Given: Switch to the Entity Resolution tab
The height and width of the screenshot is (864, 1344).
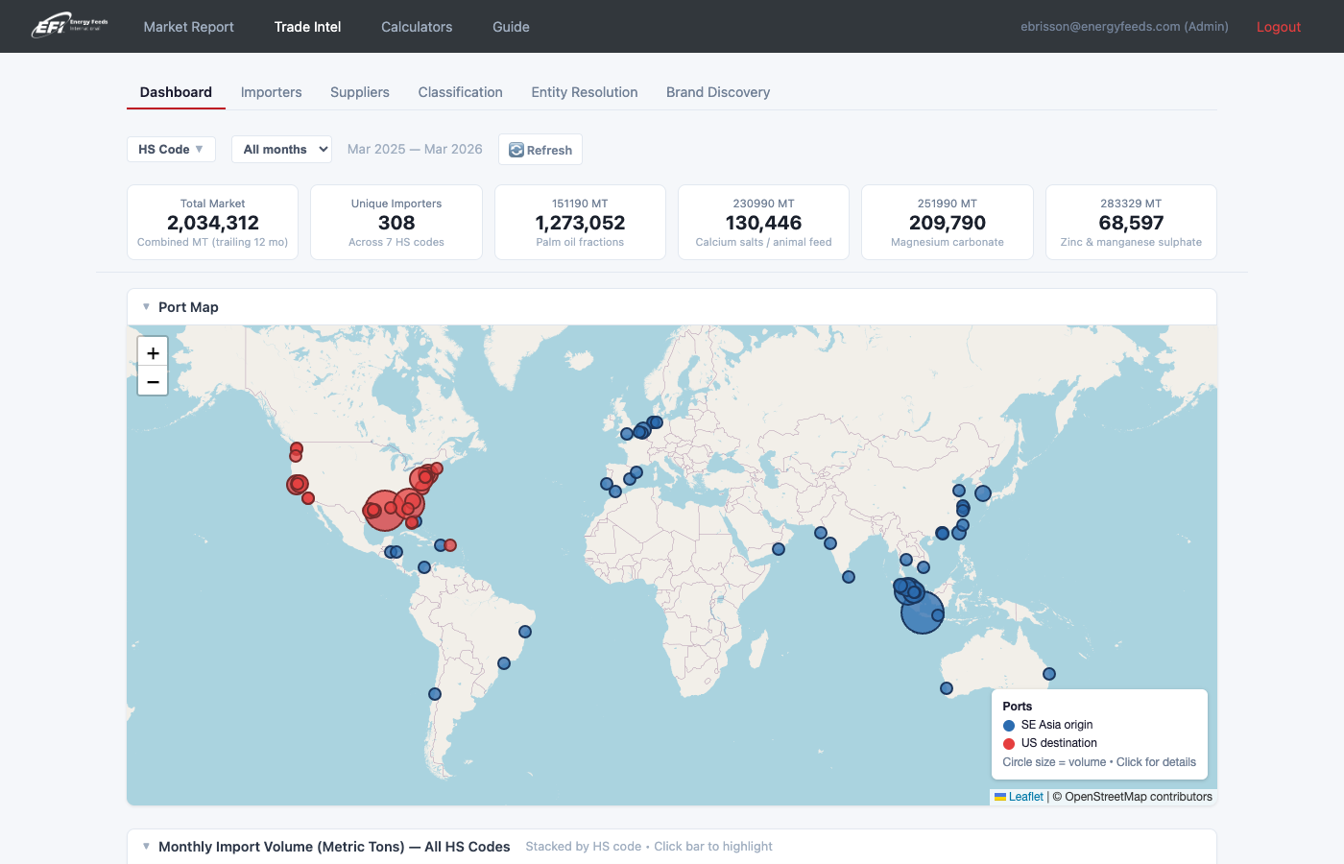Looking at the screenshot, I should [x=585, y=92].
